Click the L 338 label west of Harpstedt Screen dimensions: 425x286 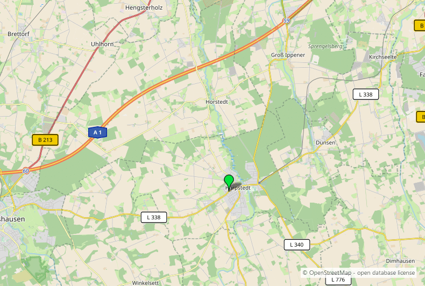(x=154, y=218)
